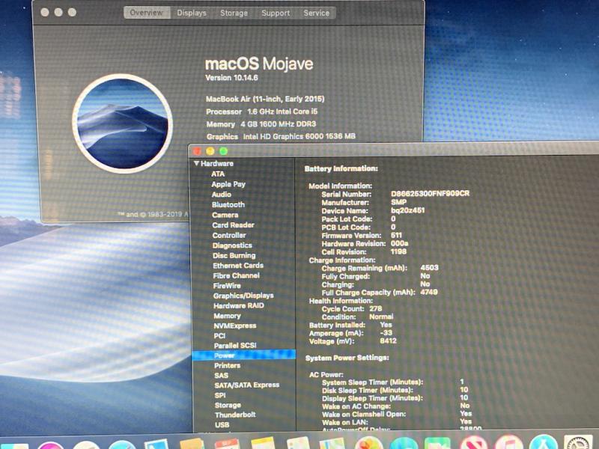This screenshot has width=599, height=449.
Task: Click the charge remaining value '4503'
Action: [429, 268]
